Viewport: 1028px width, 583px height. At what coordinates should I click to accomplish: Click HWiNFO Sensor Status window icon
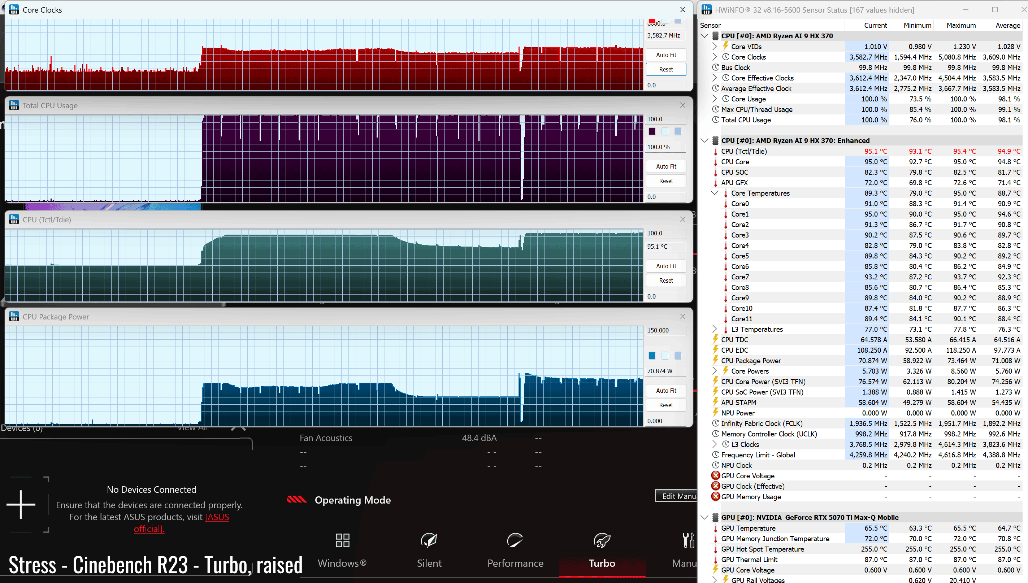tap(706, 10)
